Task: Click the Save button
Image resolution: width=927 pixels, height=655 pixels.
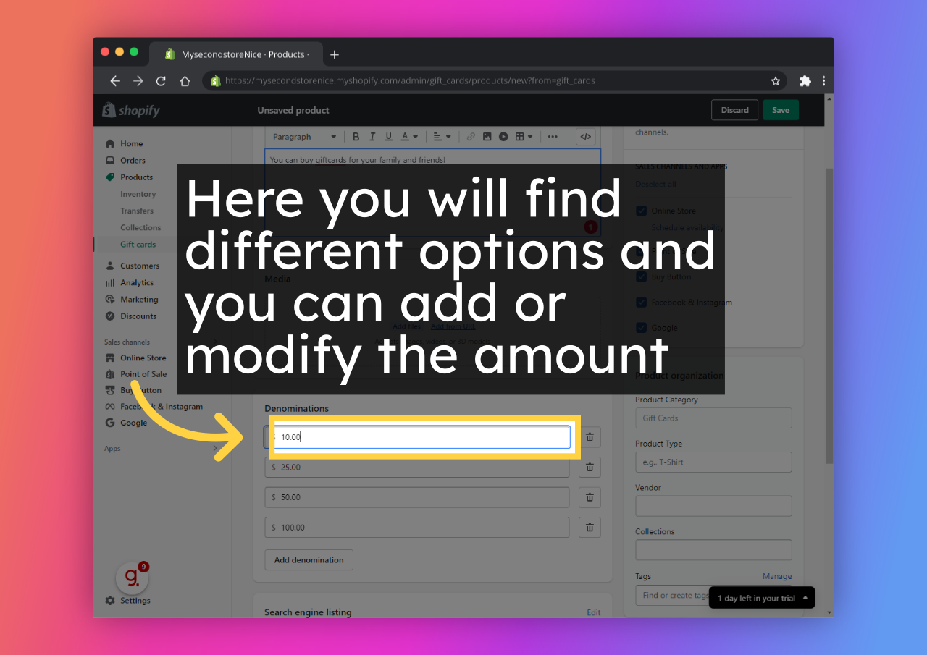Action: [x=780, y=110]
